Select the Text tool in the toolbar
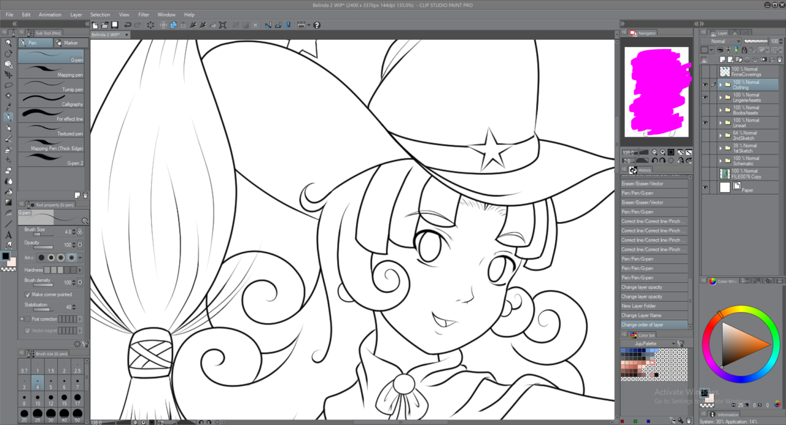The image size is (786, 425). (x=9, y=235)
